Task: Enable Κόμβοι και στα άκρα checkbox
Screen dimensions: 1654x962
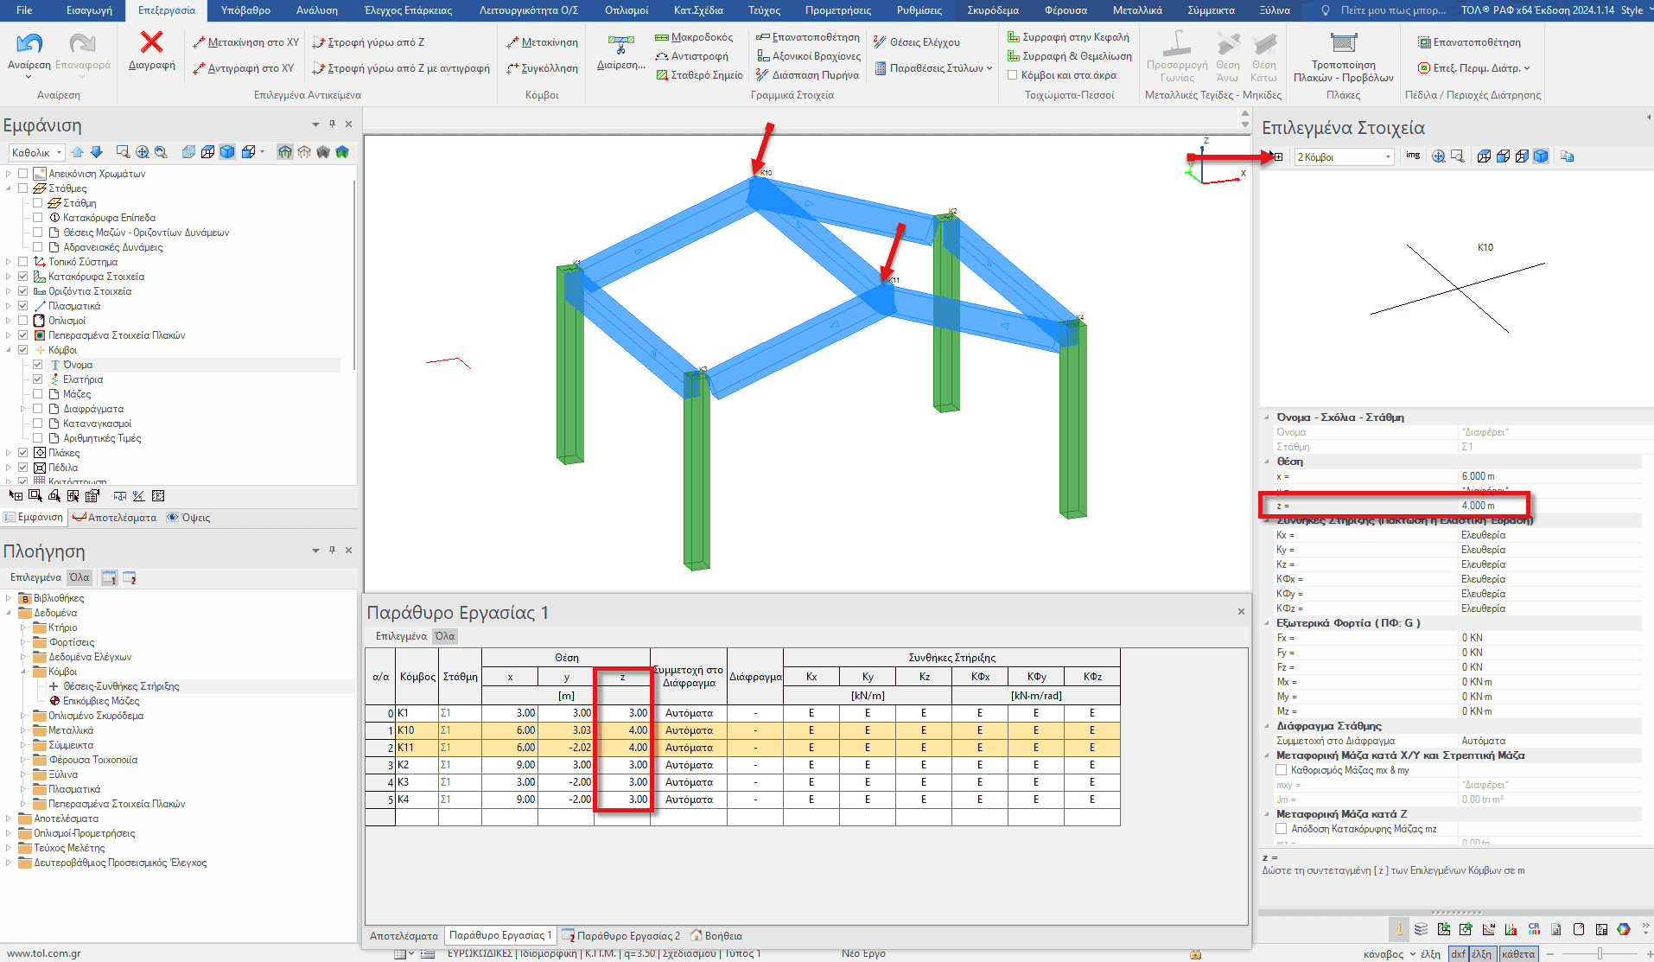Action: pos(1012,75)
